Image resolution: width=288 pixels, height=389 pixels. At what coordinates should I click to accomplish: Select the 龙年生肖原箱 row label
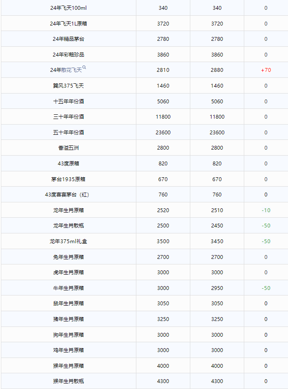pos(68,210)
